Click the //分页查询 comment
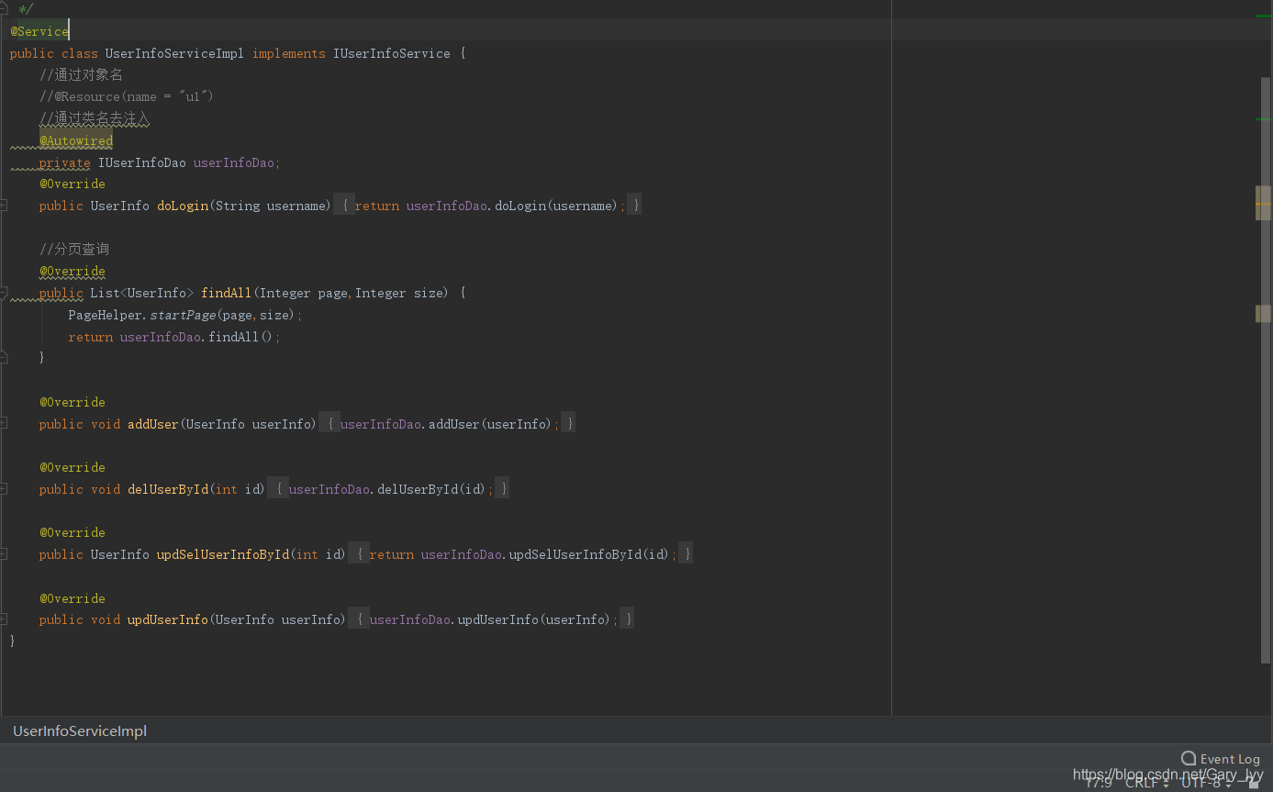The height and width of the screenshot is (792, 1273). (x=74, y=249)
